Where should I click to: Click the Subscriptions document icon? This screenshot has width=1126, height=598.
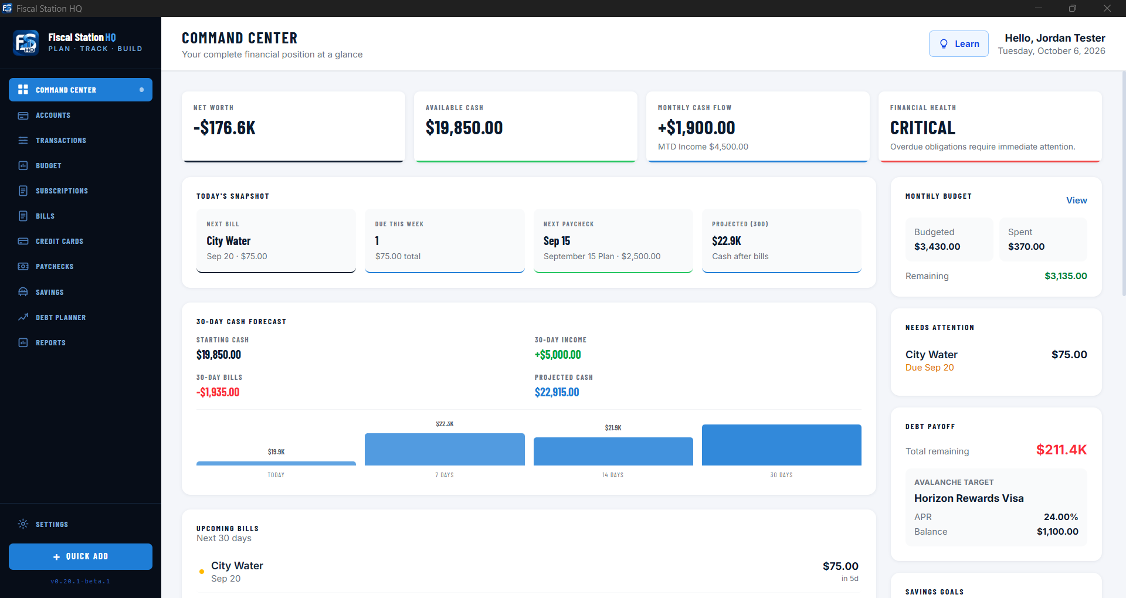click(23, 191)
